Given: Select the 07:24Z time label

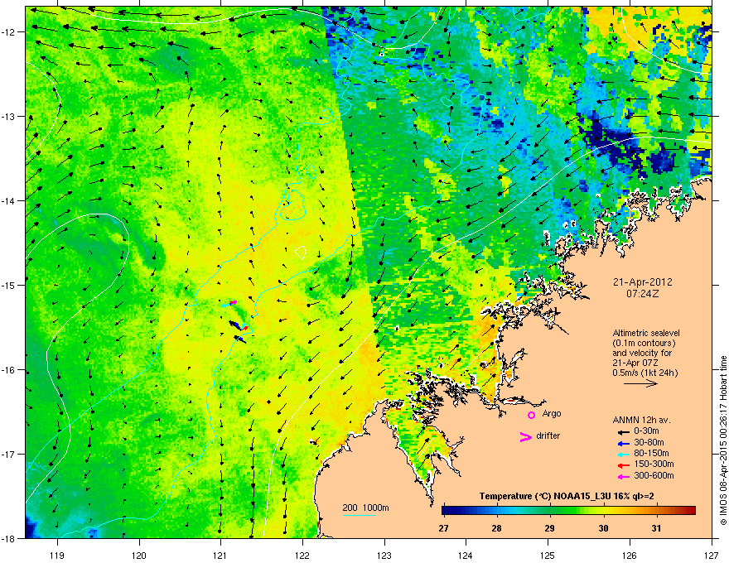Looking at the screenshot, I should pos(642,294).
